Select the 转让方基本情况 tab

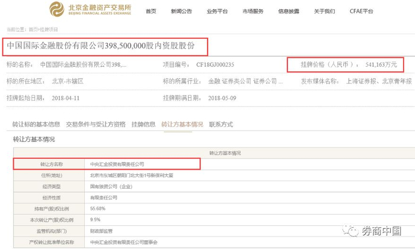coord(182,124)
